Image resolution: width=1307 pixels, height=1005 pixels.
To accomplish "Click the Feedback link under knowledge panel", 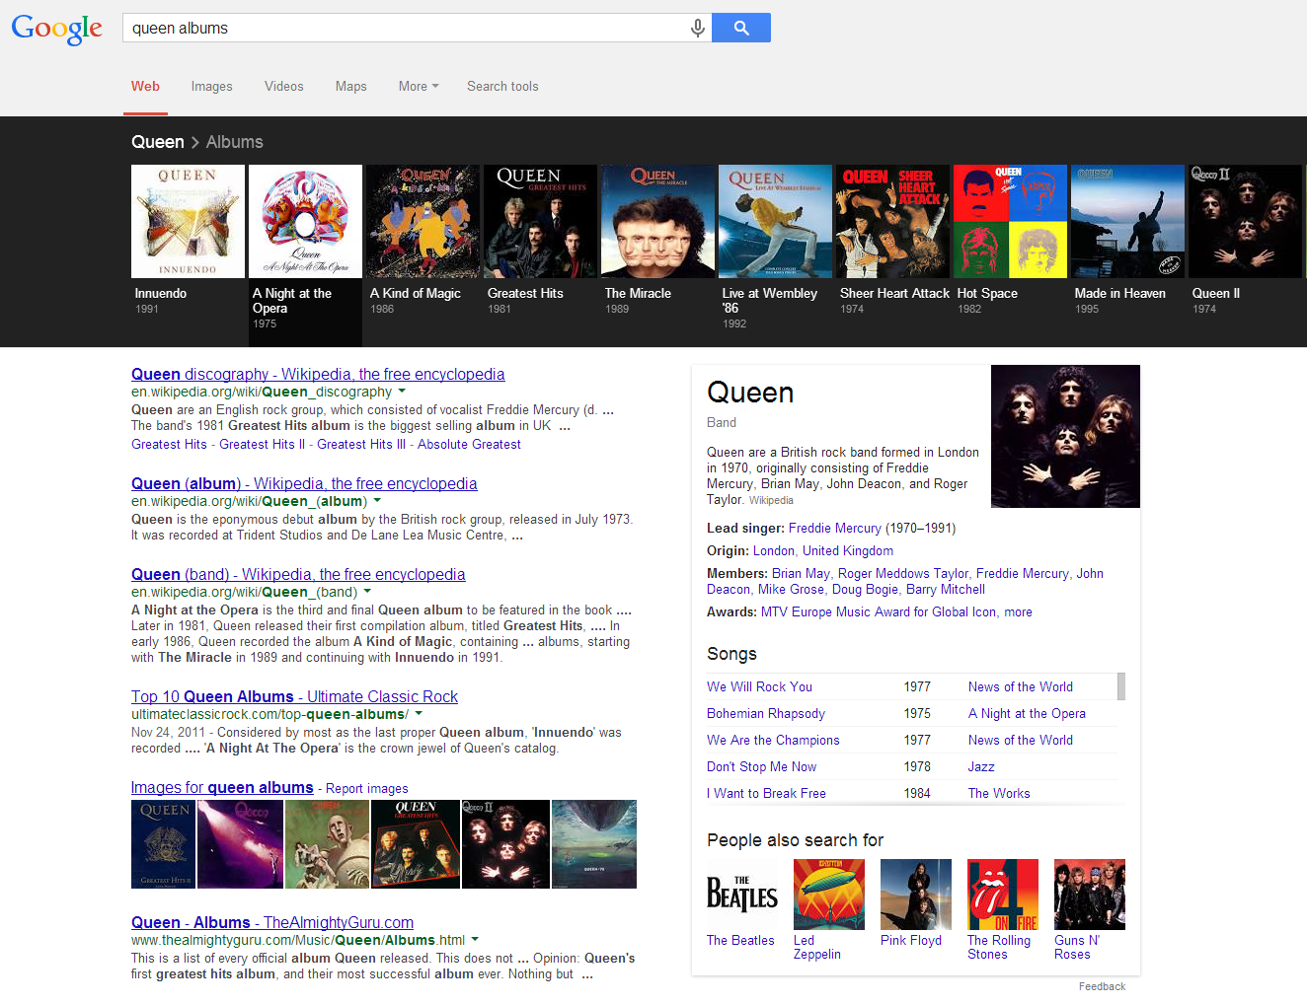I will click(1102, 986).
